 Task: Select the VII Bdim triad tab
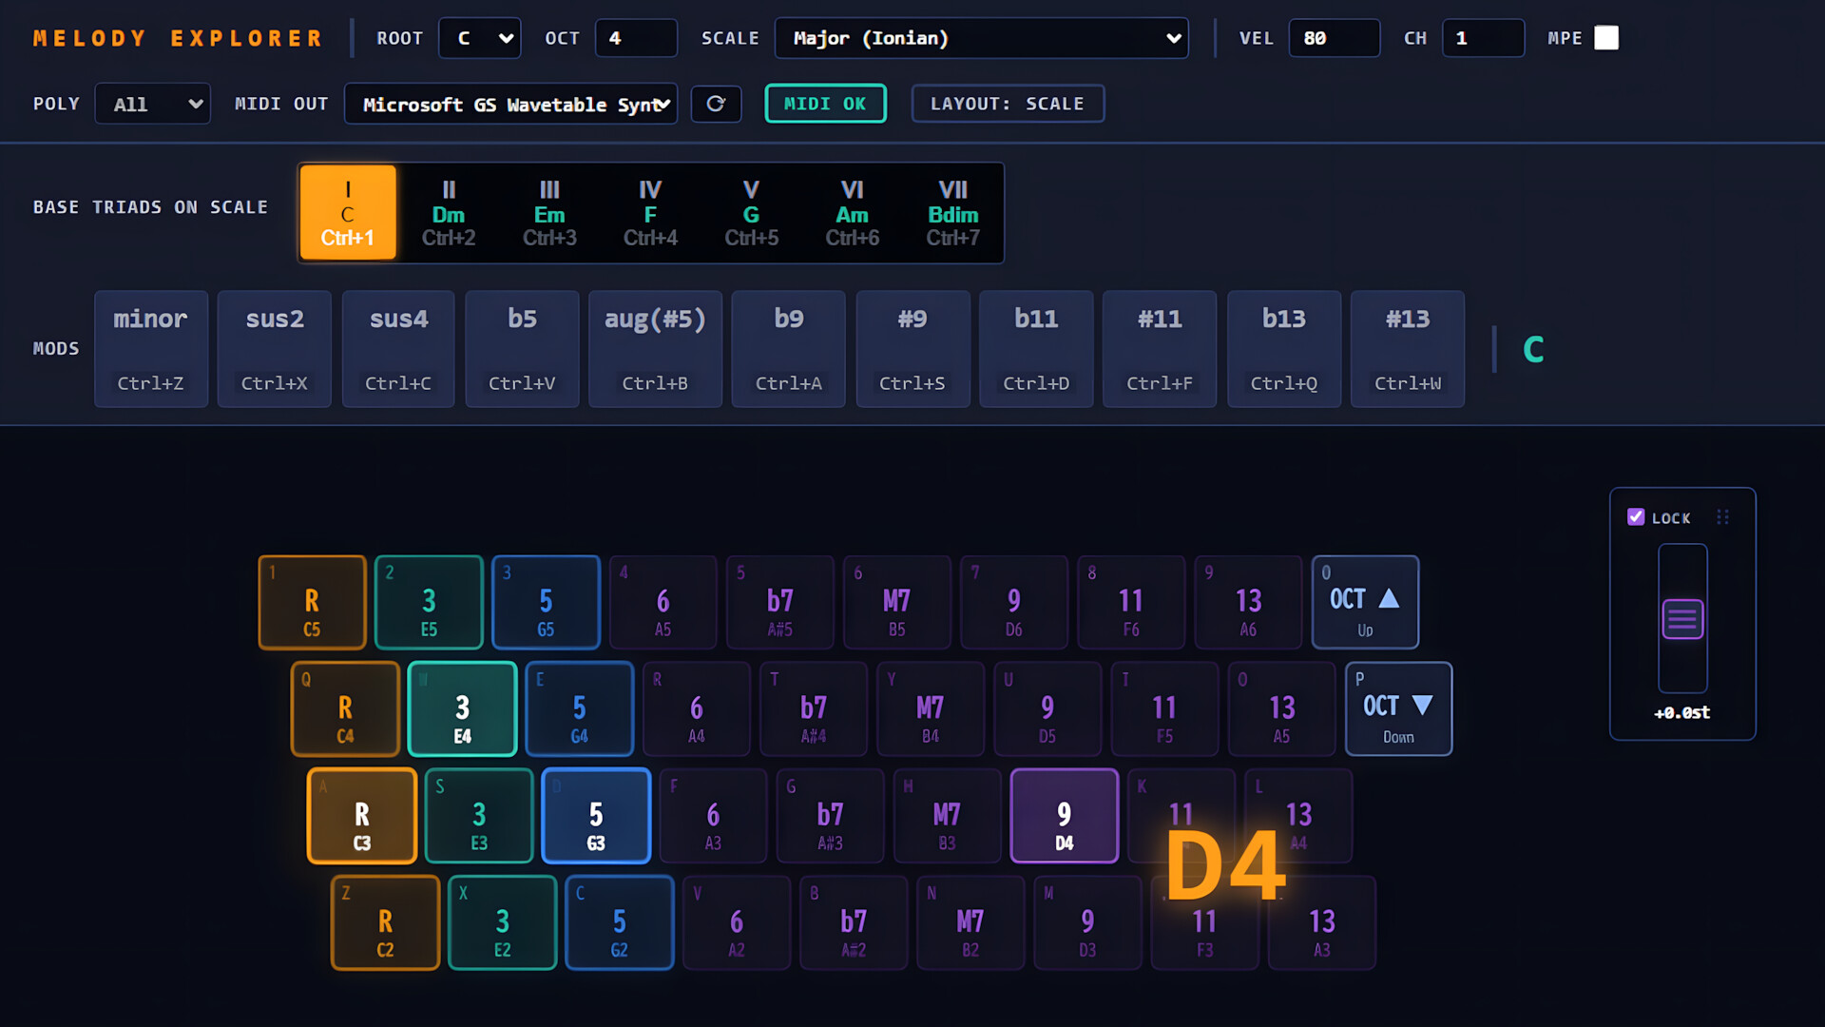[x=952, y=213]
